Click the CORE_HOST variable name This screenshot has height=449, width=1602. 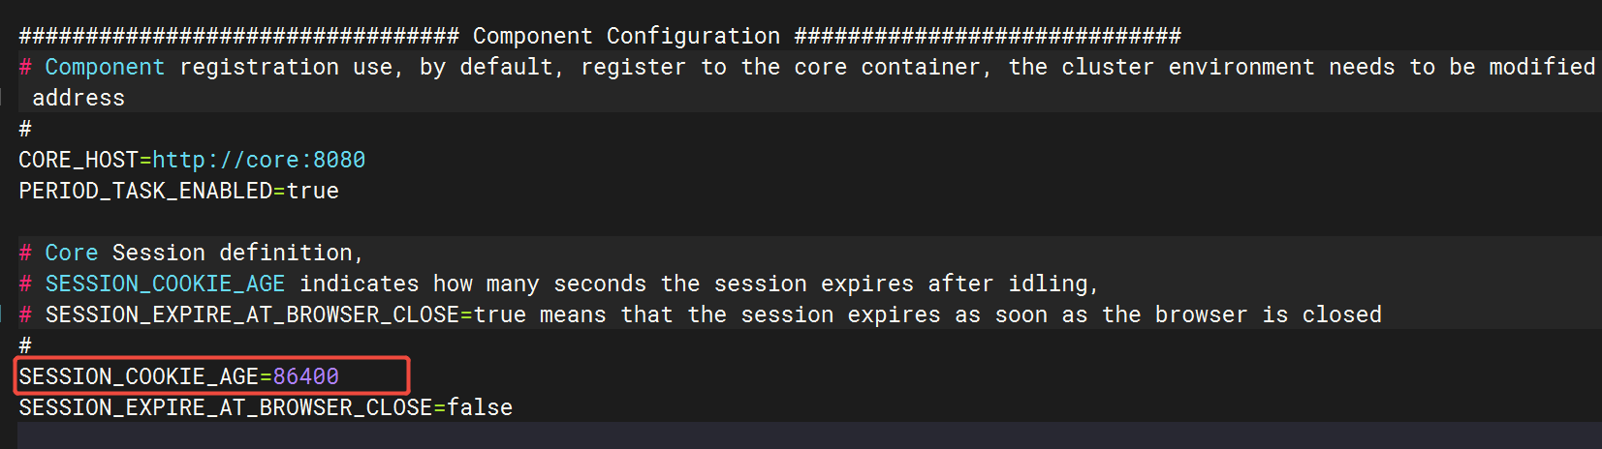[79, 160]
